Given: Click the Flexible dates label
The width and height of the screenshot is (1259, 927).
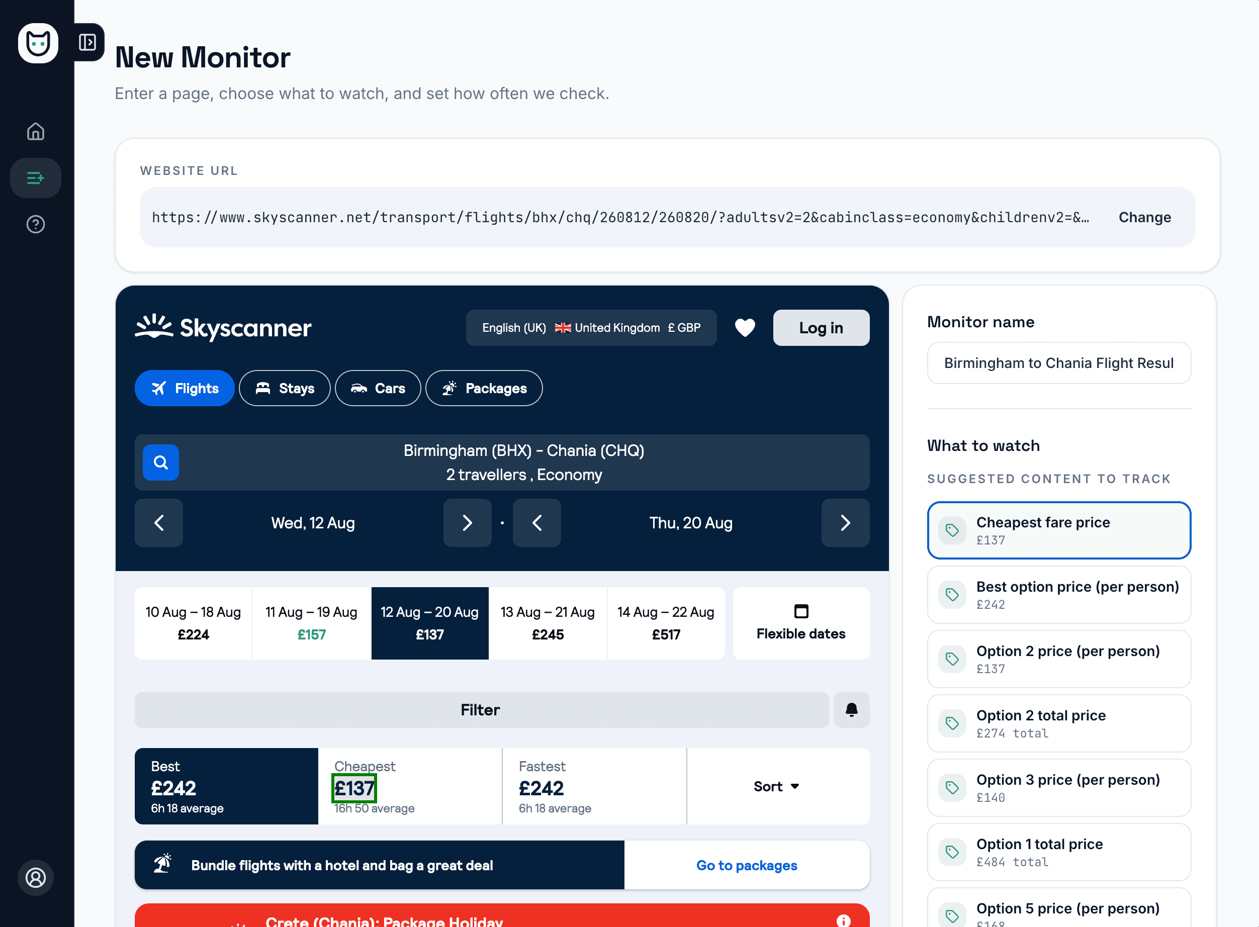Looking at the screenshot, I should 801,633.
